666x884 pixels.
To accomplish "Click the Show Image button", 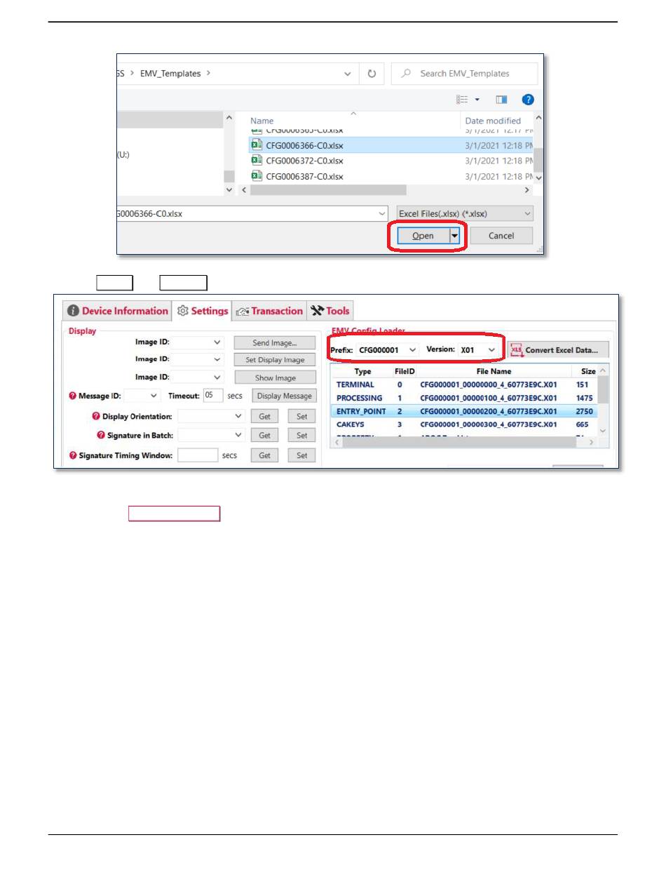I will click(275, 377).
